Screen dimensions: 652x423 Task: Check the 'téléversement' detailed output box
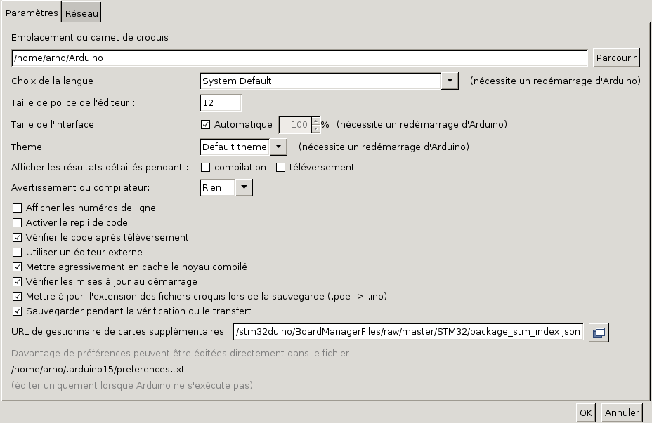click(280, 168)
